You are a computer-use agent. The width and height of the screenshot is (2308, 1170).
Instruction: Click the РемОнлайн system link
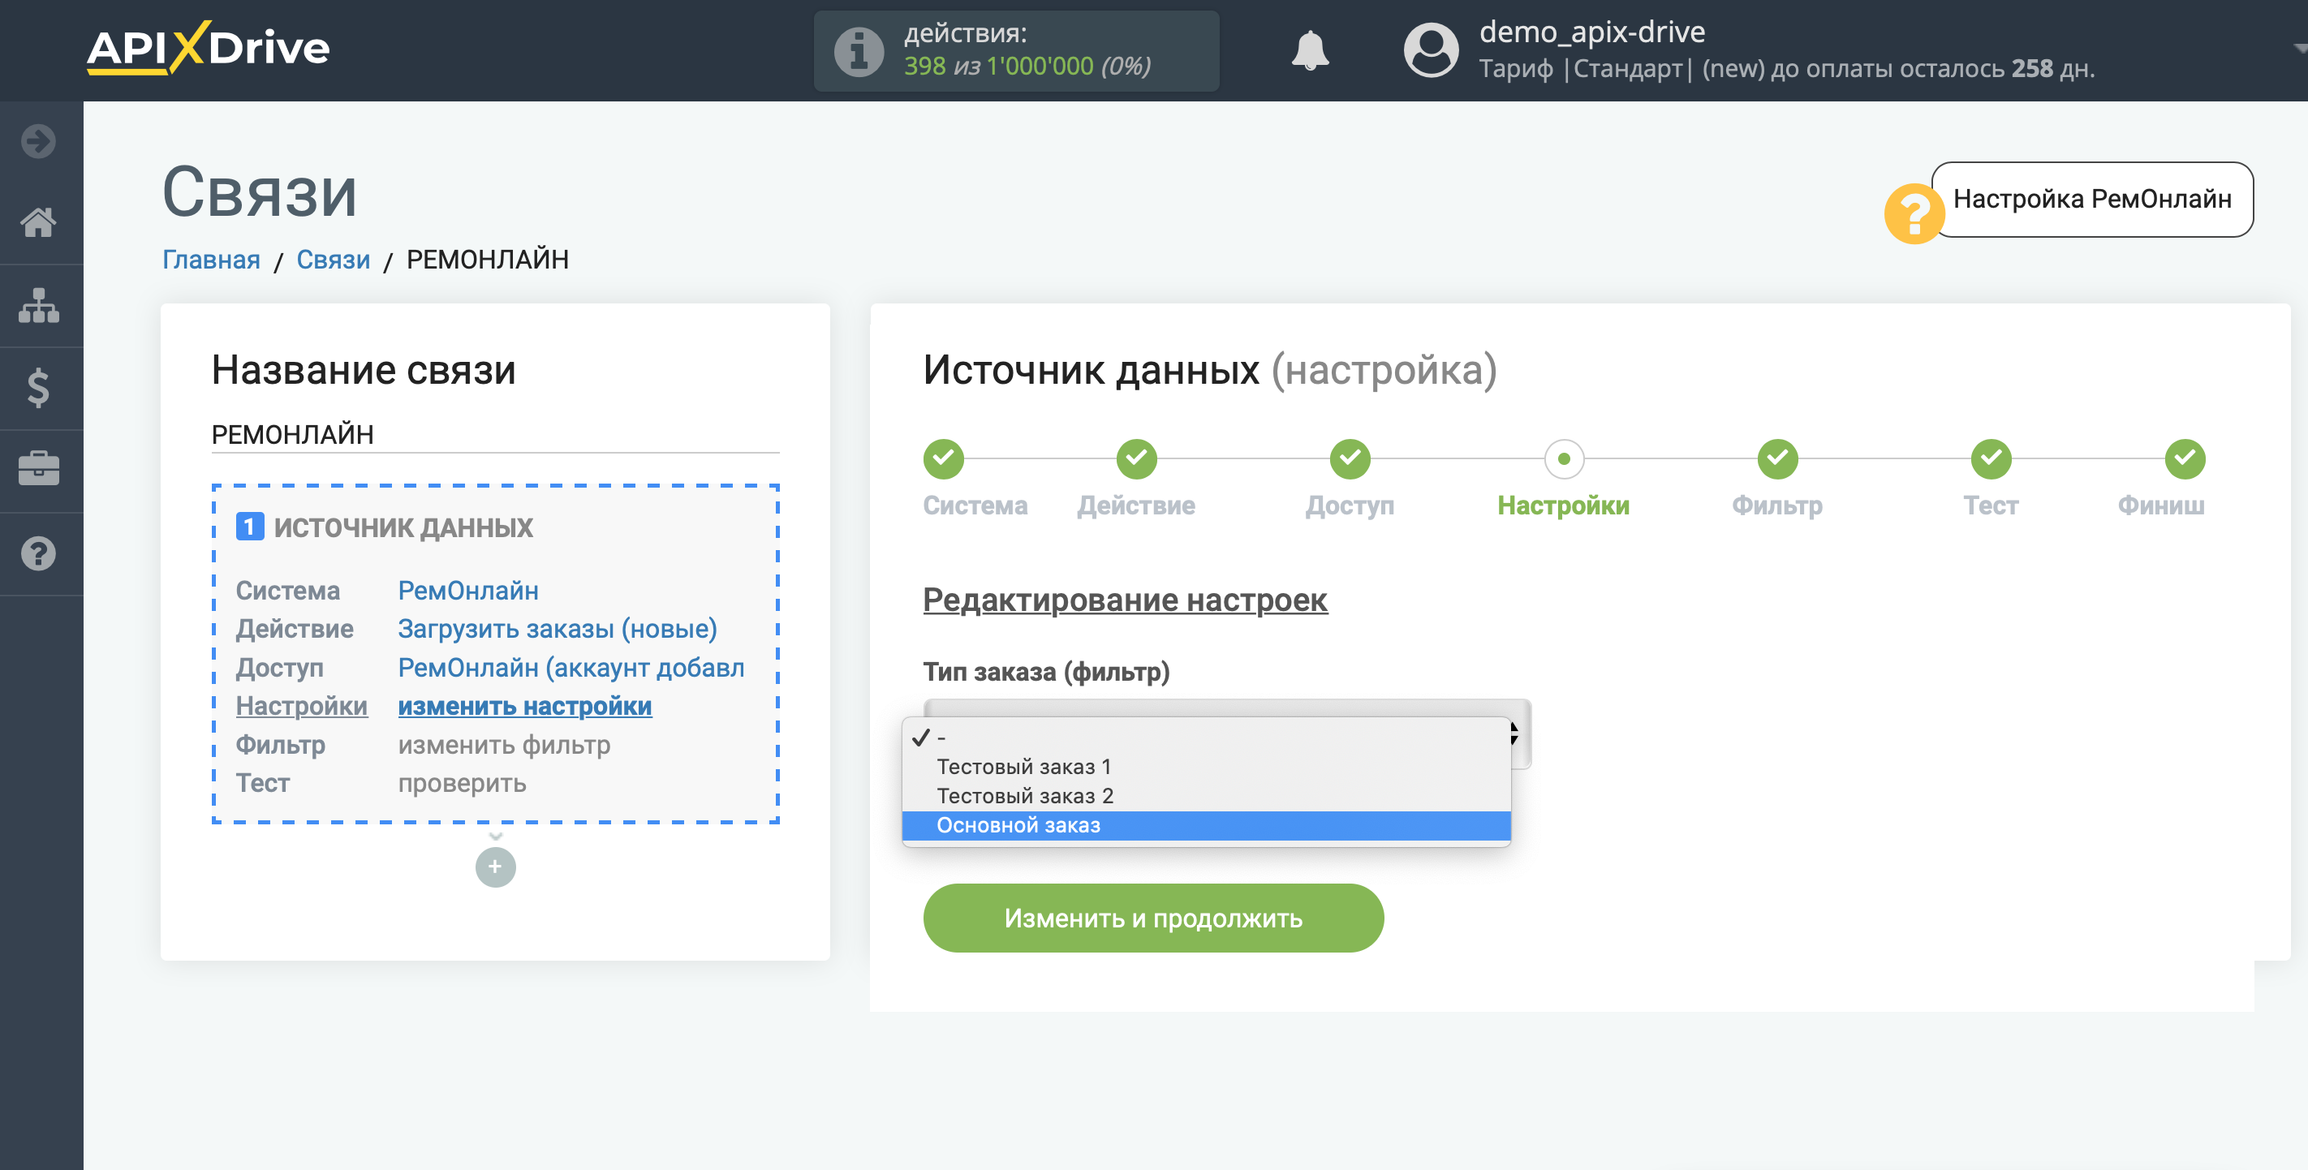click(467, 591)
